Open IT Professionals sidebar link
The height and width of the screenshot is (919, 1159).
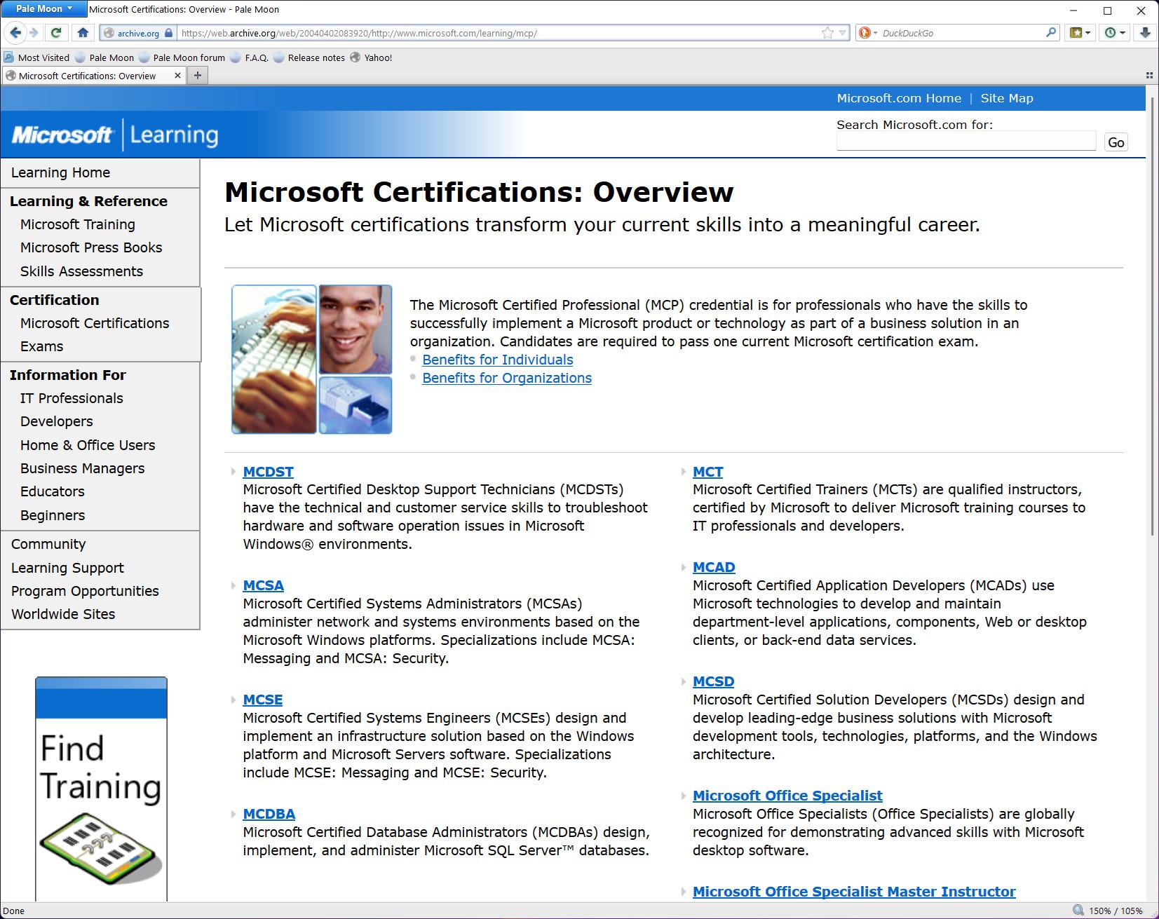coord(72,398)
